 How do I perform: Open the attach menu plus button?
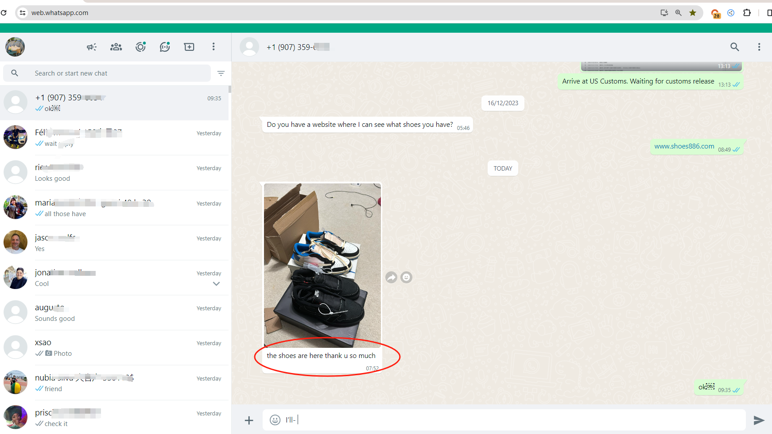coord(249,420)
